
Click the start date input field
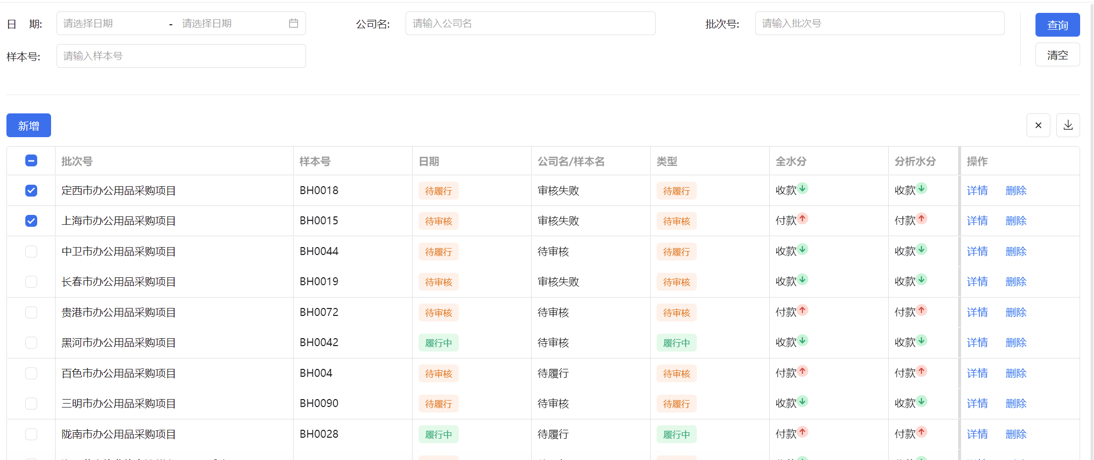(x=112, y=23)
